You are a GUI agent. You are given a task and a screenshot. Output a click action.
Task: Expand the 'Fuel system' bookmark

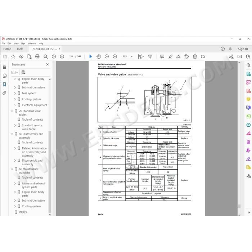coord(15,93)
